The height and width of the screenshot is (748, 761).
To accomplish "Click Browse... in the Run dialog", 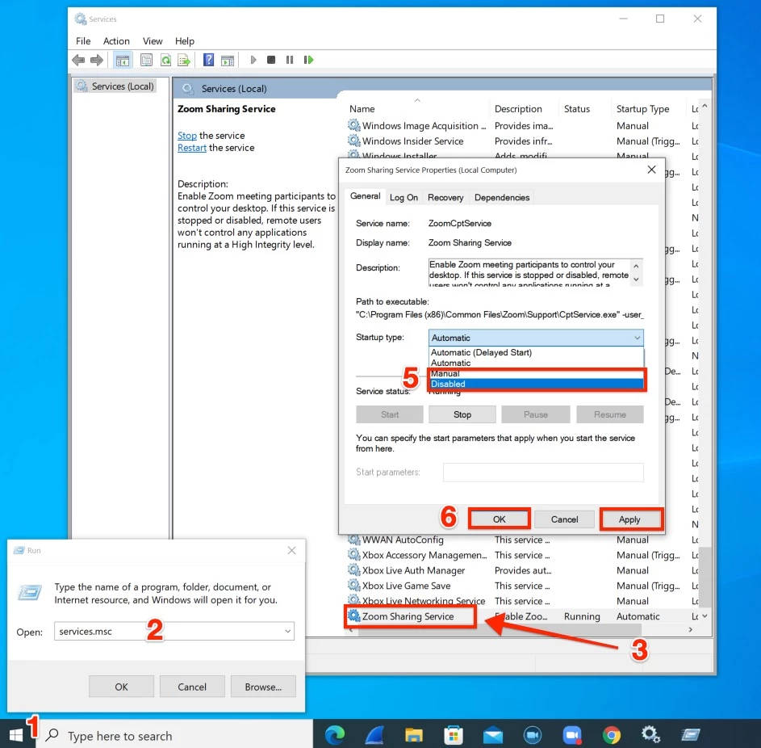I will [x=263, y=687].
